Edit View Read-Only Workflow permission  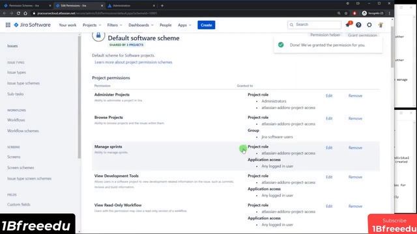[329, 206]
